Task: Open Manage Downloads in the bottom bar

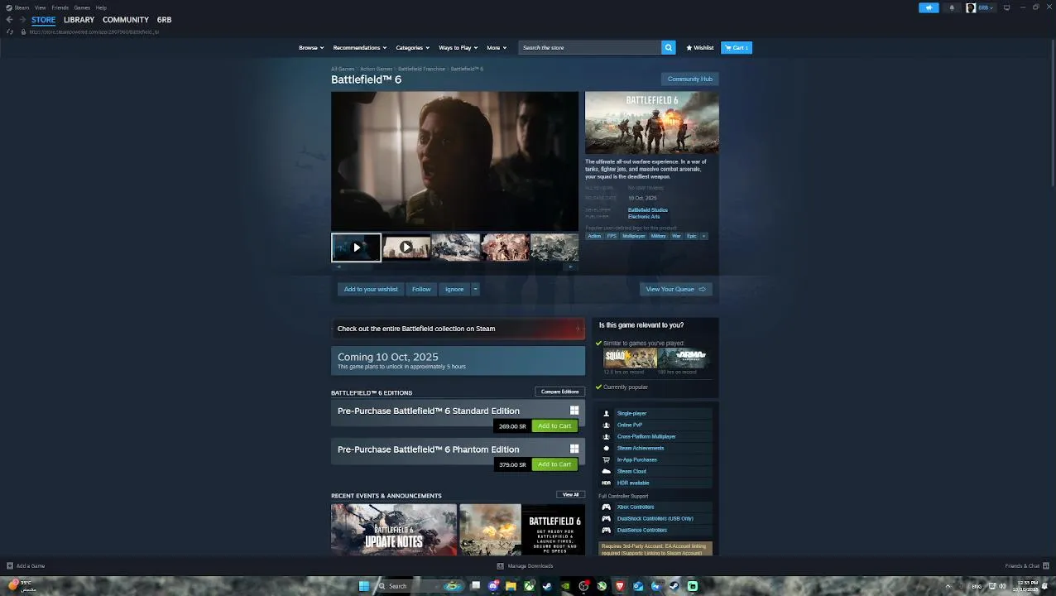Action: click(x=525, y=566)
